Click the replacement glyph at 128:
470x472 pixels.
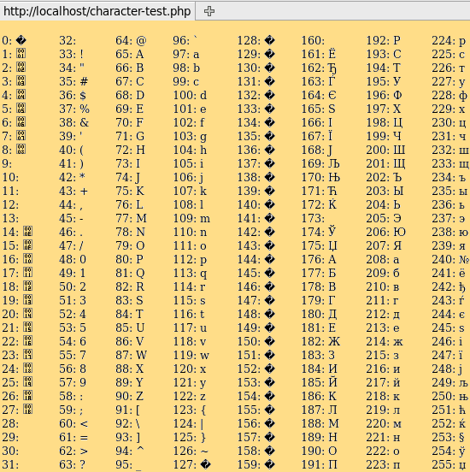[x=269, y=40]
